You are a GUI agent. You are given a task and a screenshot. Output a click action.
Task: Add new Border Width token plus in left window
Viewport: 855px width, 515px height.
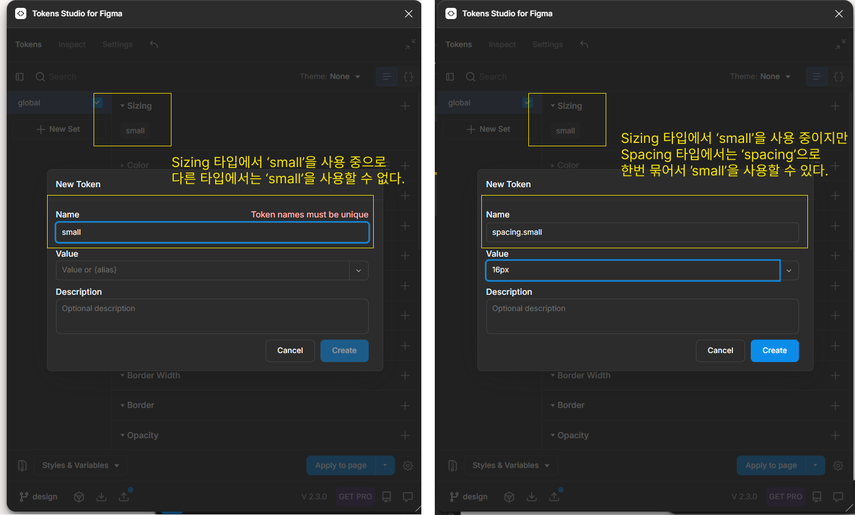(405, 375)
